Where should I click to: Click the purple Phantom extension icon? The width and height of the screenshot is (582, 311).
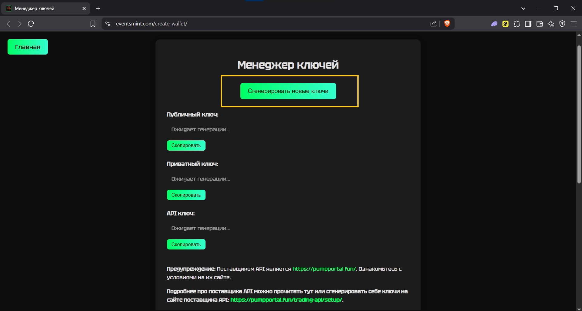(494, 24)
